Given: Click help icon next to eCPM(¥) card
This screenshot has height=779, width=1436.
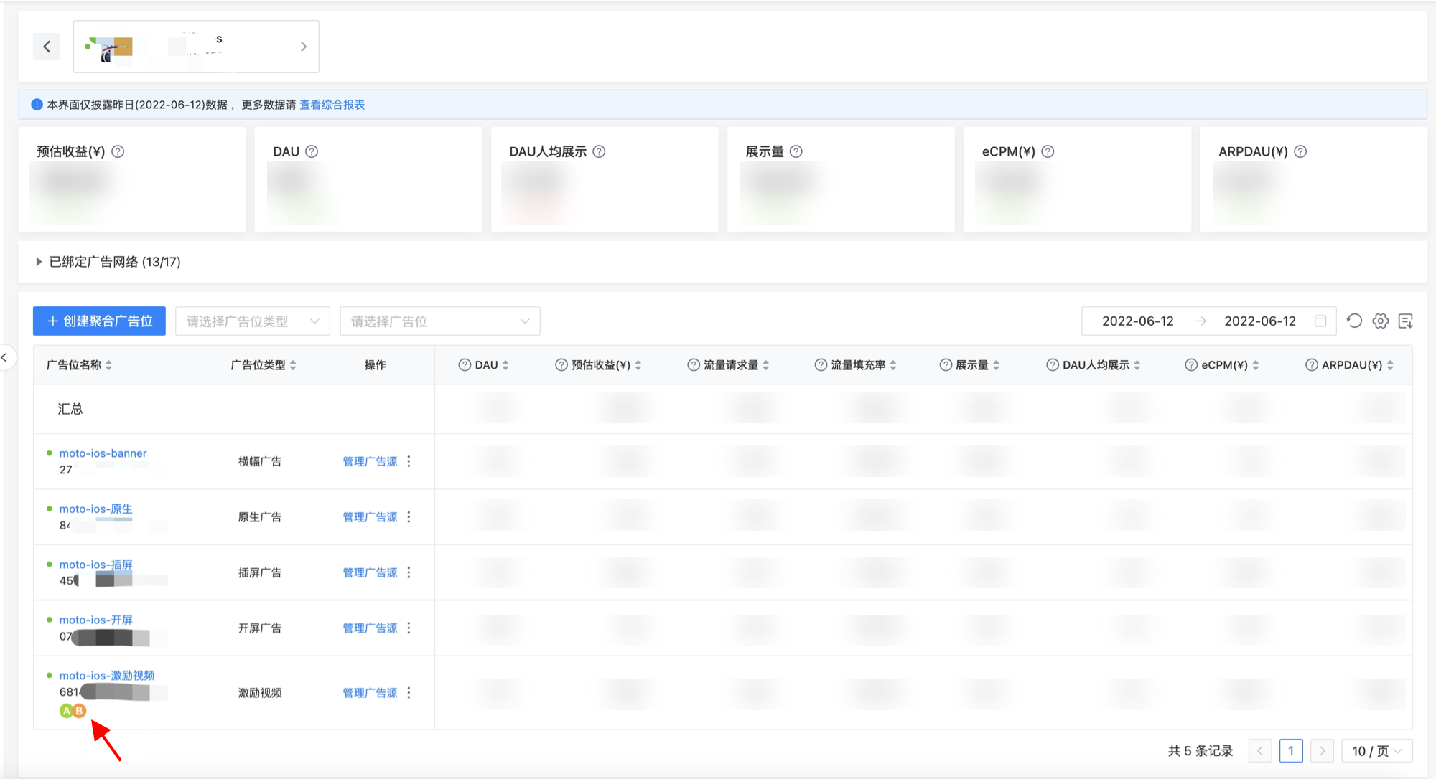Looking at the screenshot, I should coord(1048,151).
